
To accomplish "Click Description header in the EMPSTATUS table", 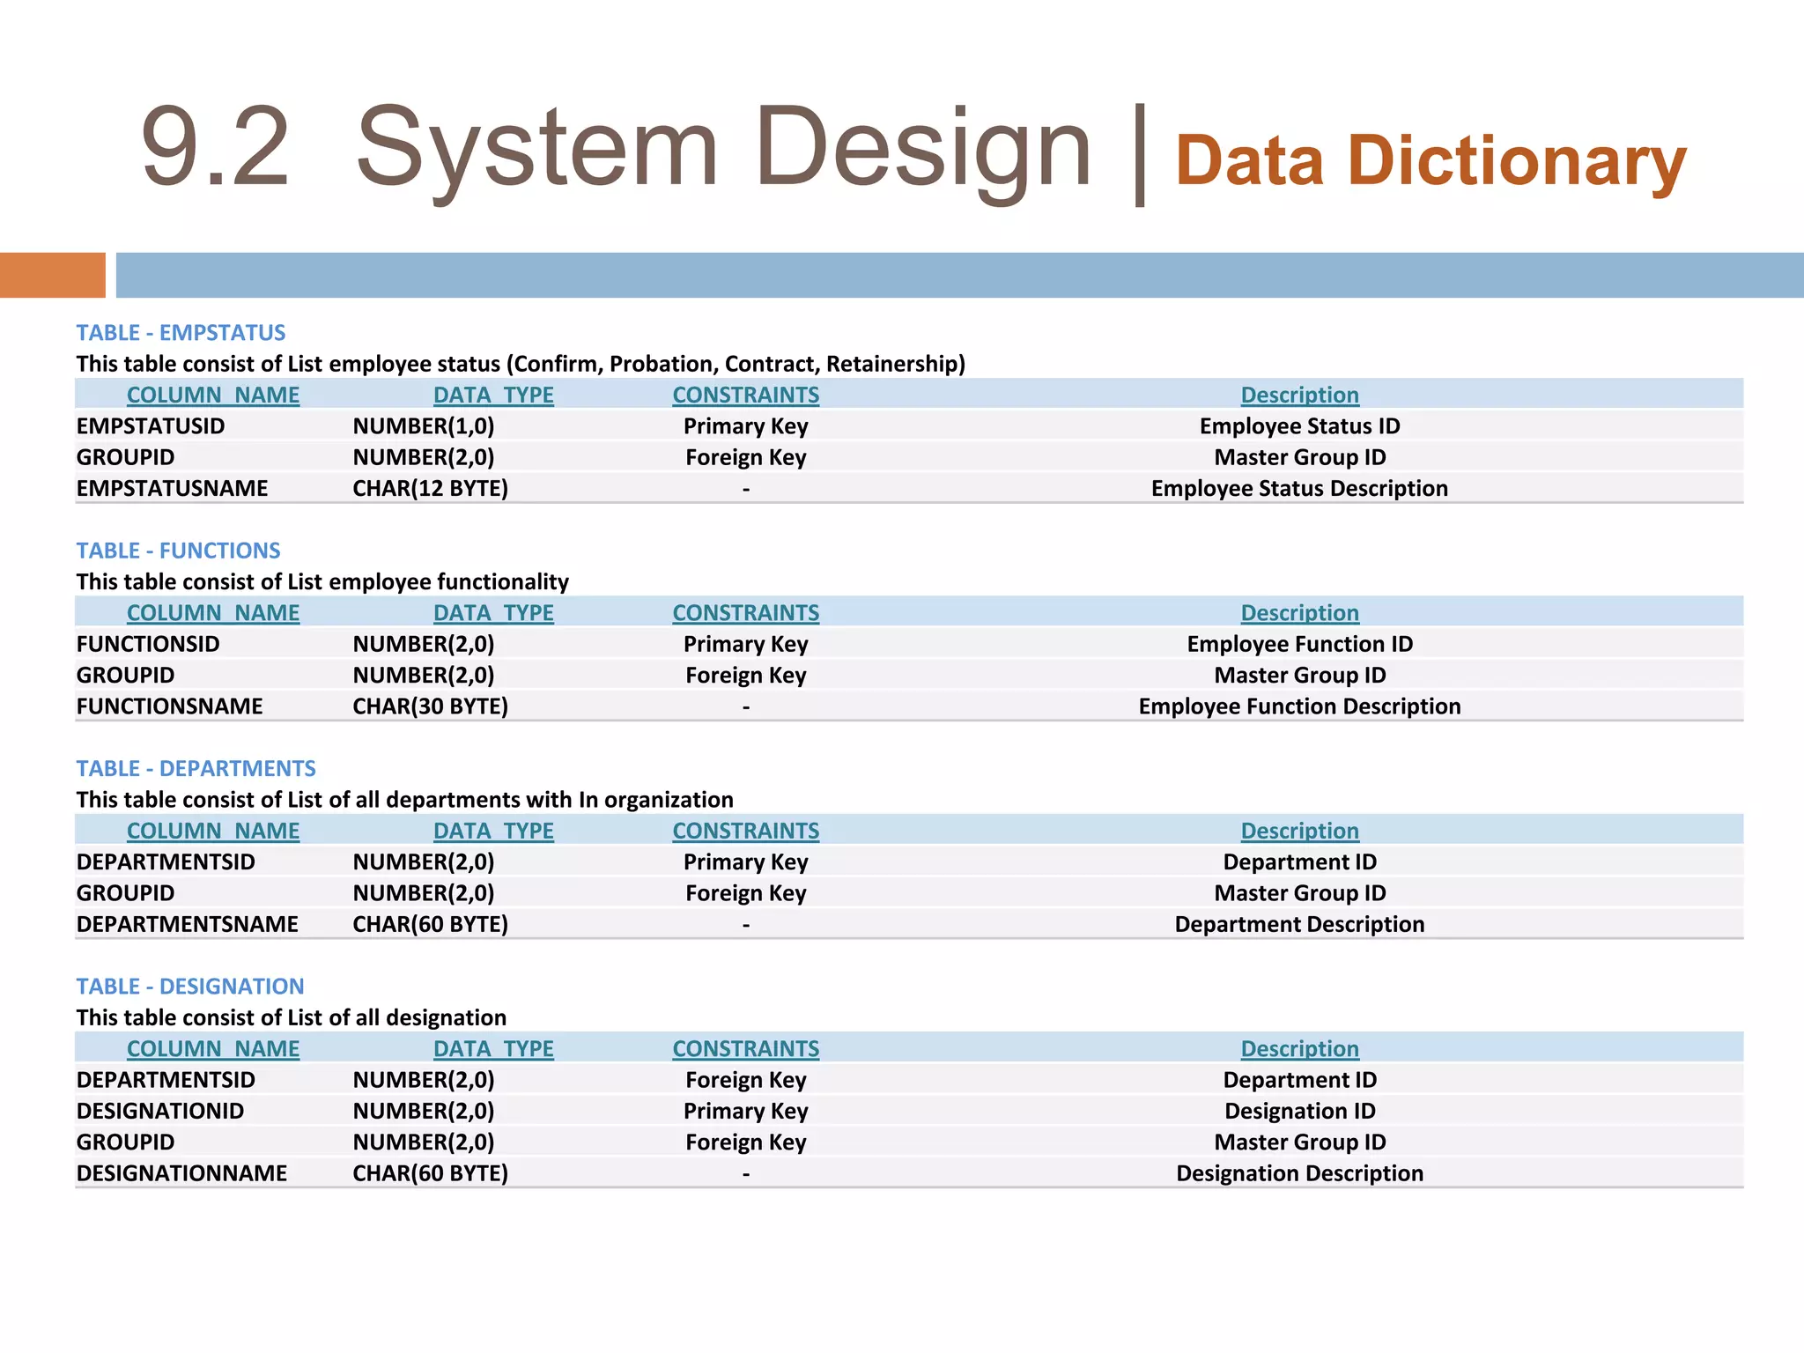I will [1300, 395].
